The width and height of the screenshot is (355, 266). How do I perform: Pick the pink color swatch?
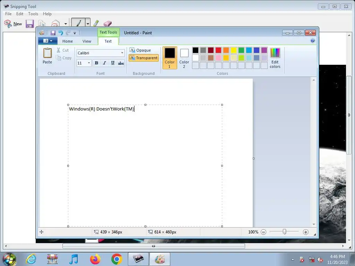click(x=218, y=58)
